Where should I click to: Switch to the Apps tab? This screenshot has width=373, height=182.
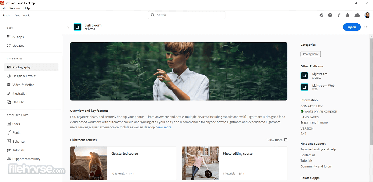coord(6,15)
